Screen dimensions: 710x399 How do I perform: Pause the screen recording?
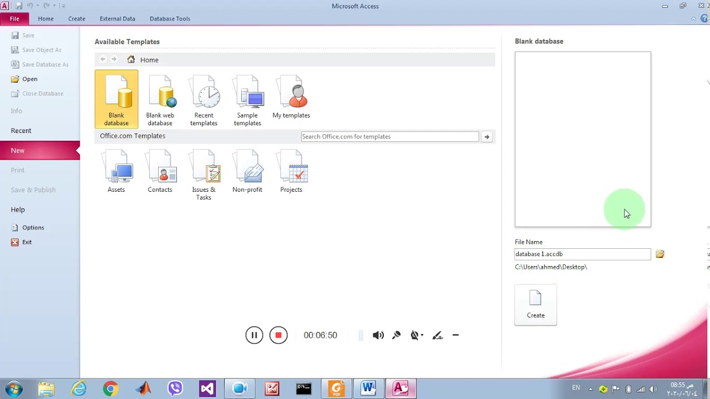pos(254,335)
